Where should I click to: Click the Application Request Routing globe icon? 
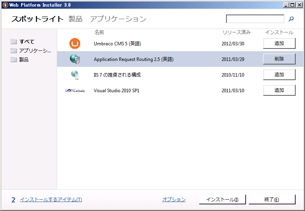75,59
